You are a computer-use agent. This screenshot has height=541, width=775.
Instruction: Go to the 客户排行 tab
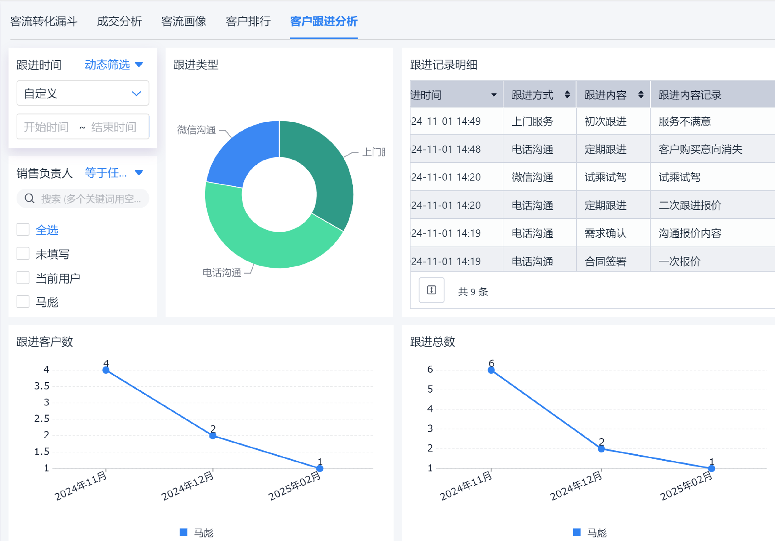(248, 21)
